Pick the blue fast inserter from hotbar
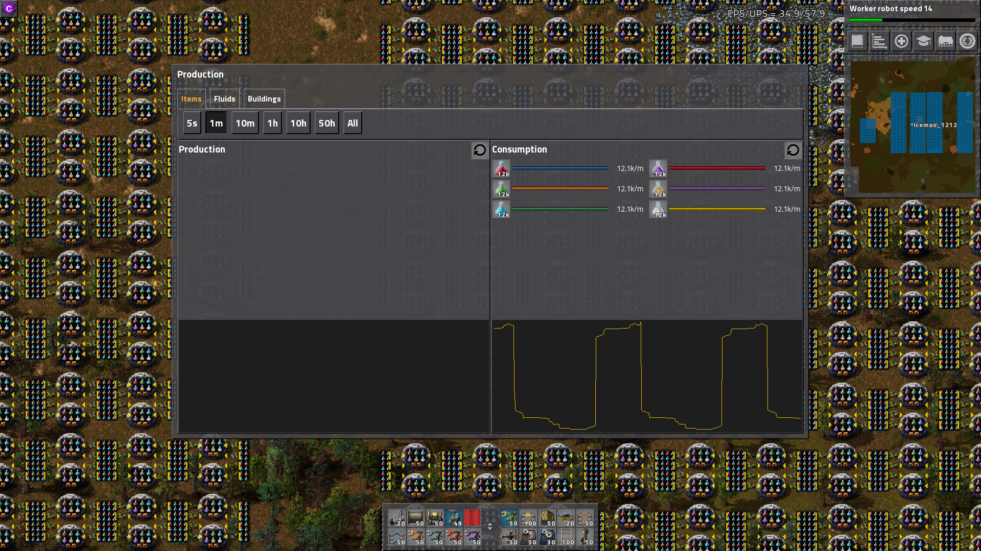 [x=435, y=537]
